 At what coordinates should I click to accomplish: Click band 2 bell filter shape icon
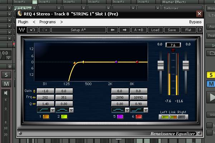[62, 110]
